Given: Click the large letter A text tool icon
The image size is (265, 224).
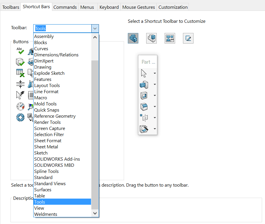Looking at the screenshot, I should pyautogui.click(x=31, y=51).
